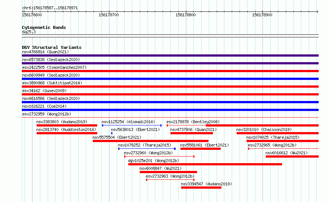Click nsv5581061 (Ebert2021) label

pos(204,145)
